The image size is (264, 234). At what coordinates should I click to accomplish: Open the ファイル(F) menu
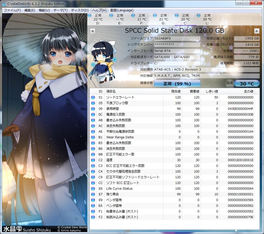coord(12,10)
